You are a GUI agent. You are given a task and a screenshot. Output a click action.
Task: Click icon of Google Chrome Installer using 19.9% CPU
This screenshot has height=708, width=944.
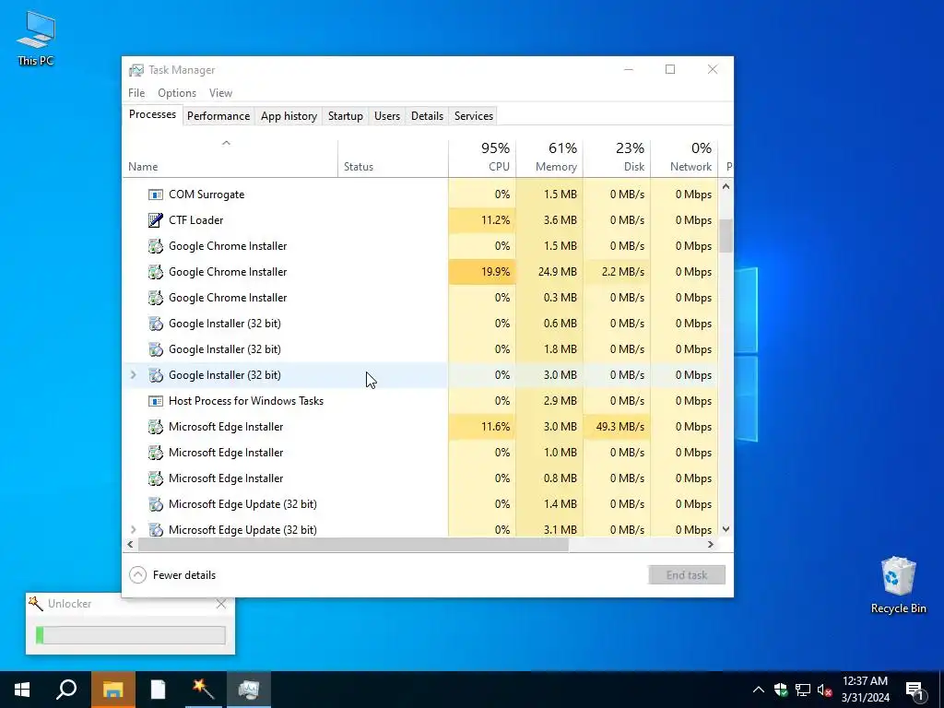click(x=155, y=272)
